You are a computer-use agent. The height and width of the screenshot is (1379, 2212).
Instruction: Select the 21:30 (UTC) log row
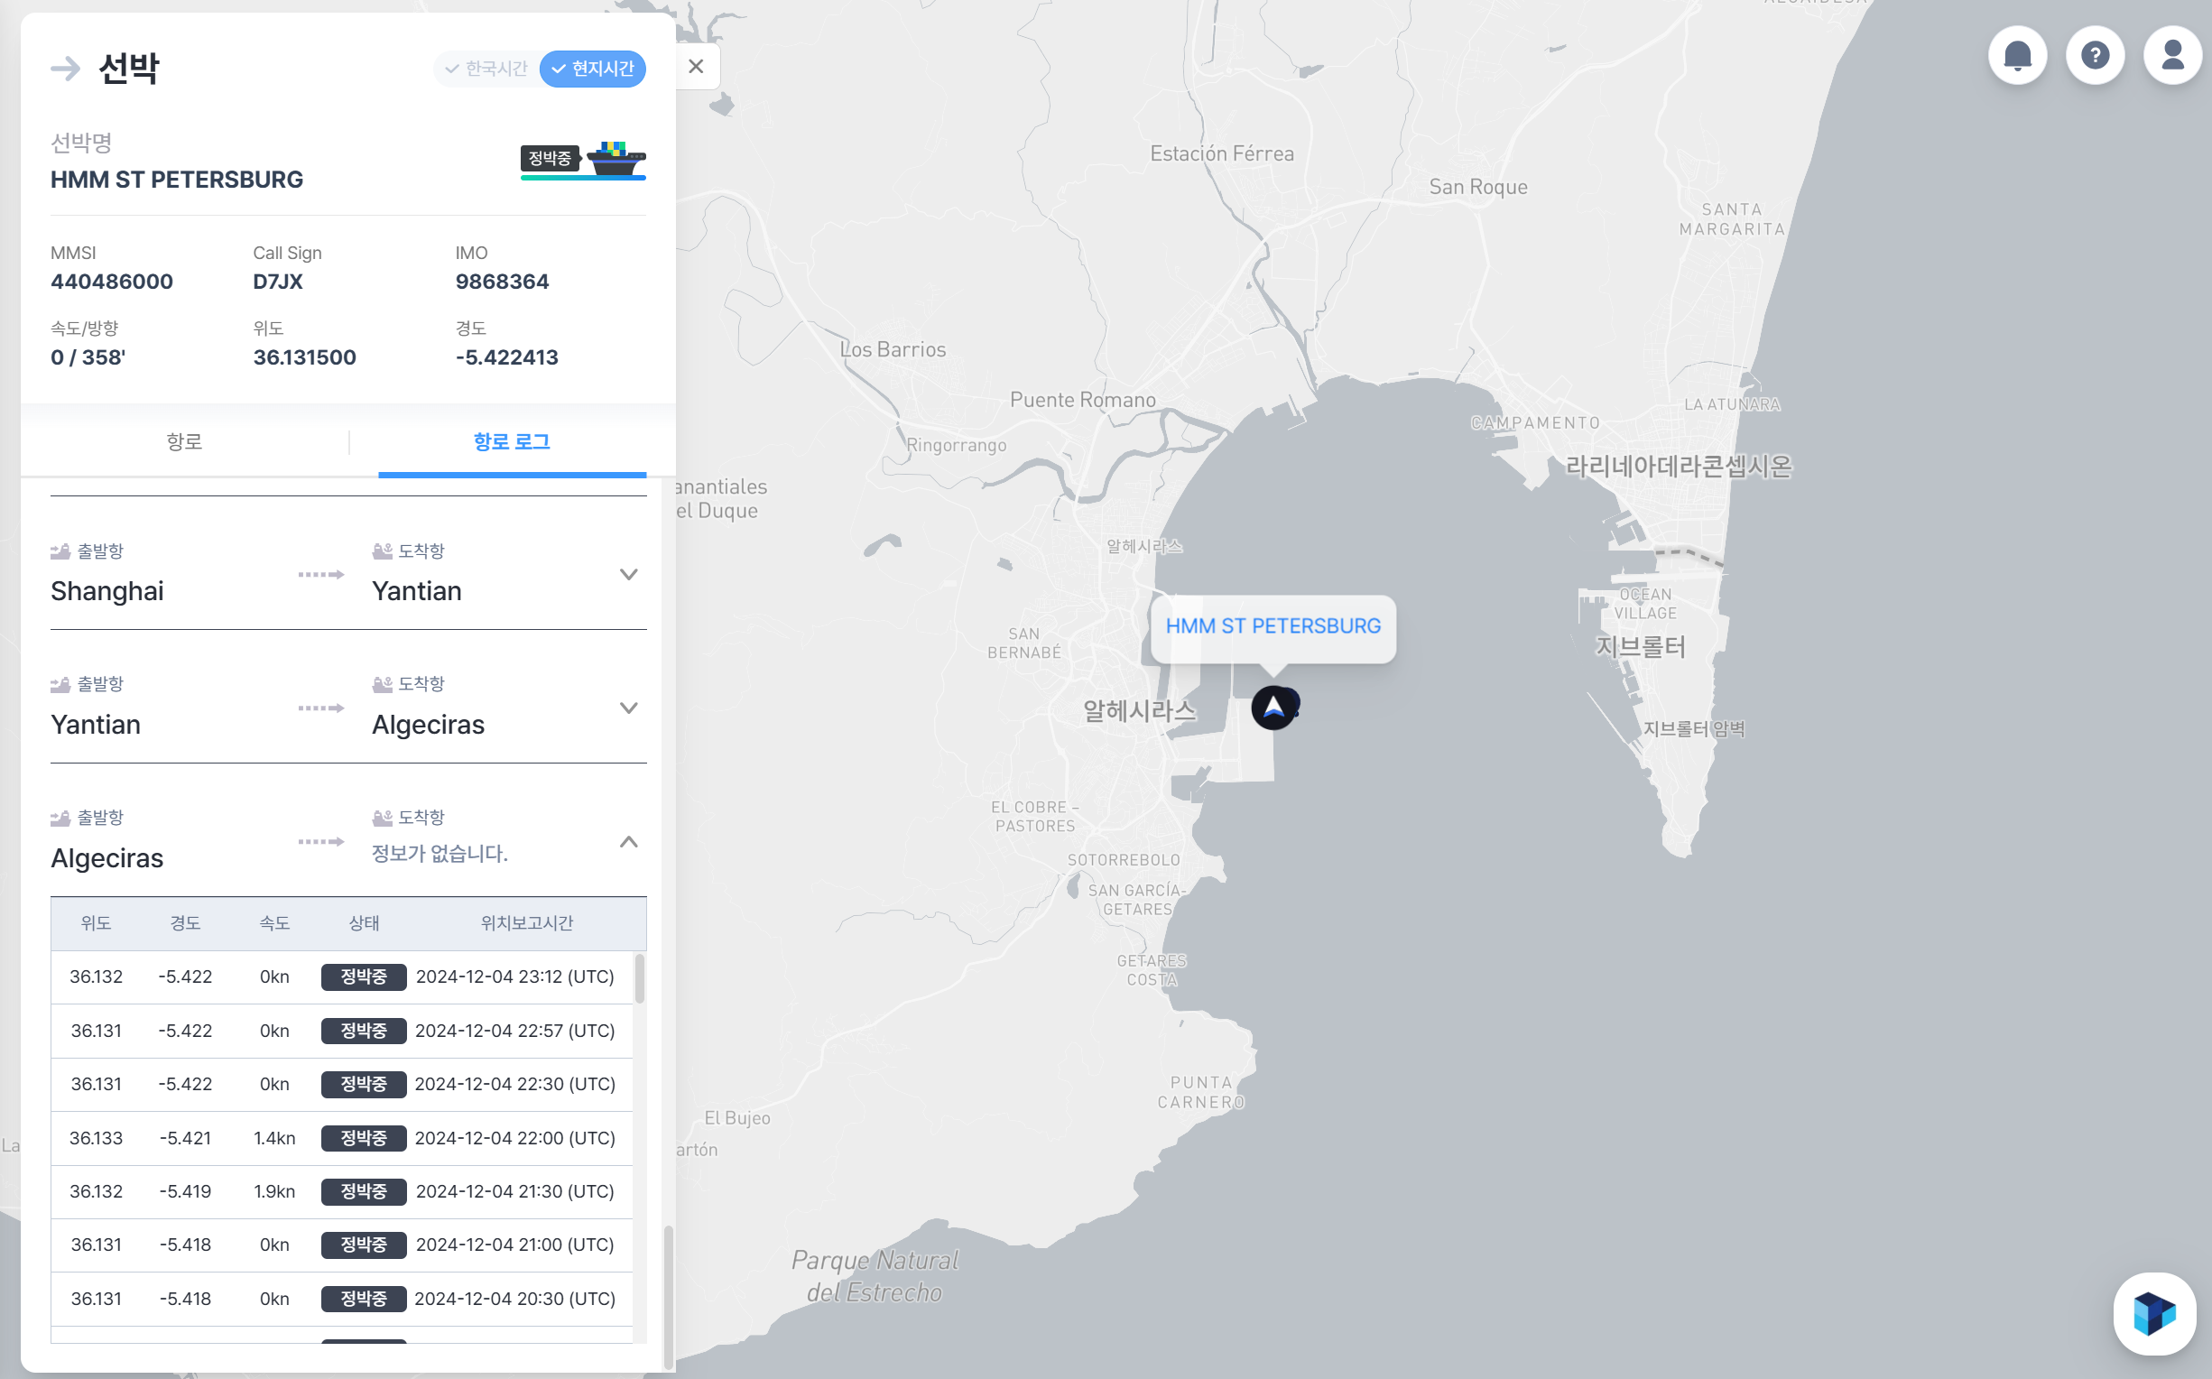coord(342,1191)
